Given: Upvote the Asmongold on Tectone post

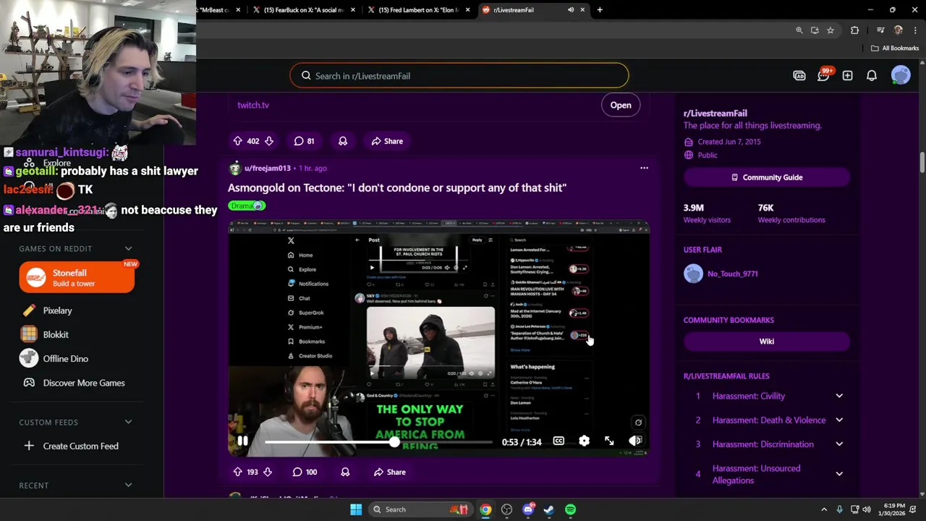Looking at the screenshot, I should (x=237, y=472).
